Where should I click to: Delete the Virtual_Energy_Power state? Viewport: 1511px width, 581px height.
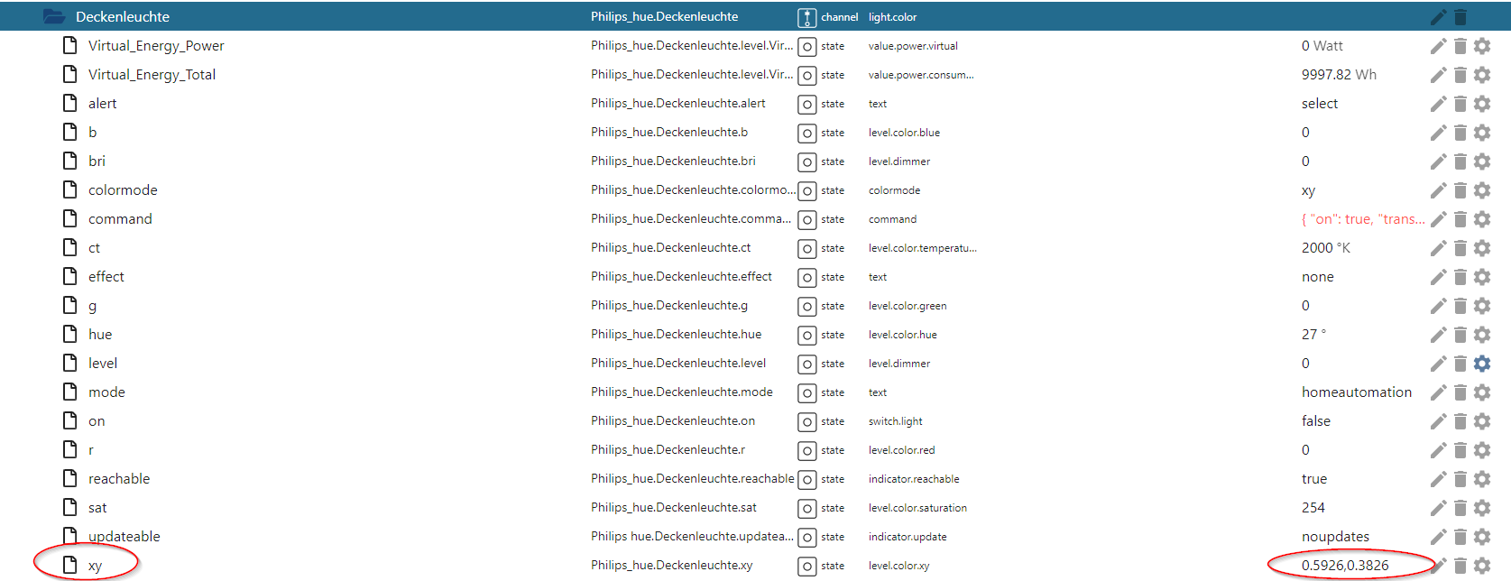1460,46
